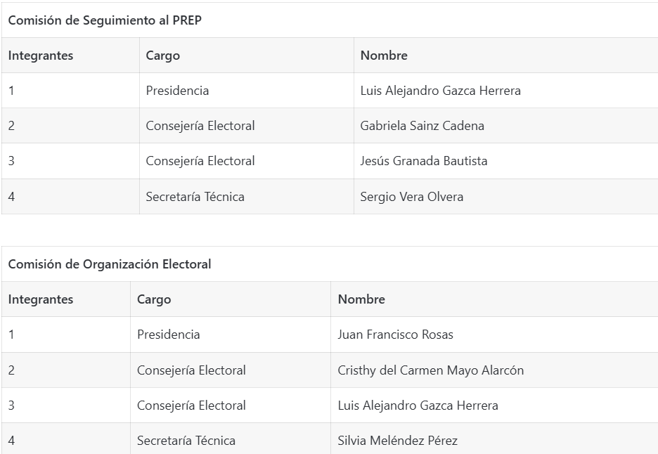
Task: Click the Nombre header in the PREP table
Action: [384, 56]
